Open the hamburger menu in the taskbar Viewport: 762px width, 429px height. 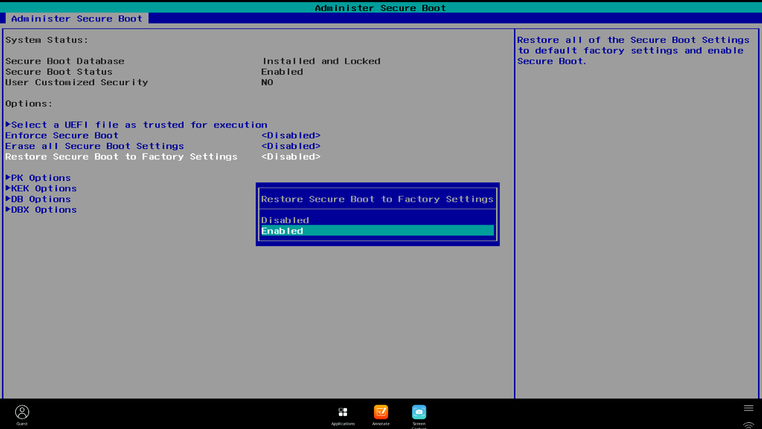(x=748, y=408)
